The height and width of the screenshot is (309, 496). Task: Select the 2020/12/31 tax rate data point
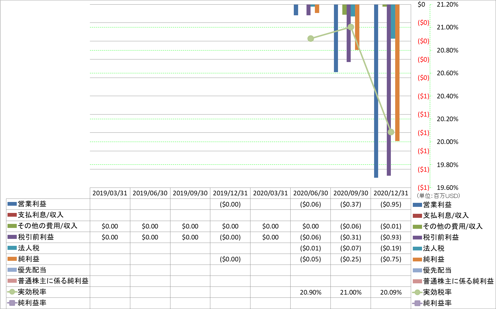tap(391, 132)
